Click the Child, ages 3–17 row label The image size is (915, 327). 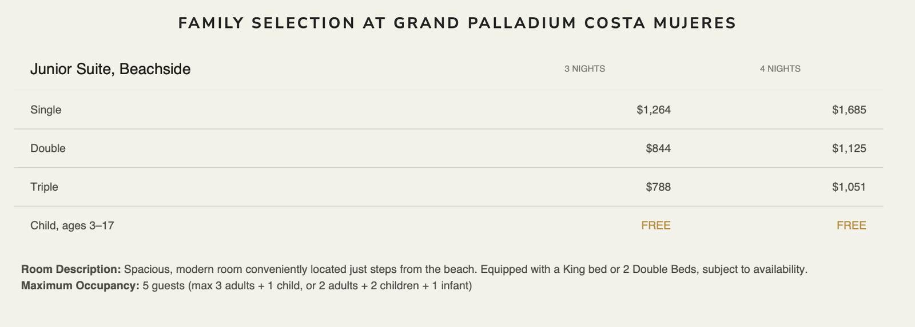[x=72, y=225]
